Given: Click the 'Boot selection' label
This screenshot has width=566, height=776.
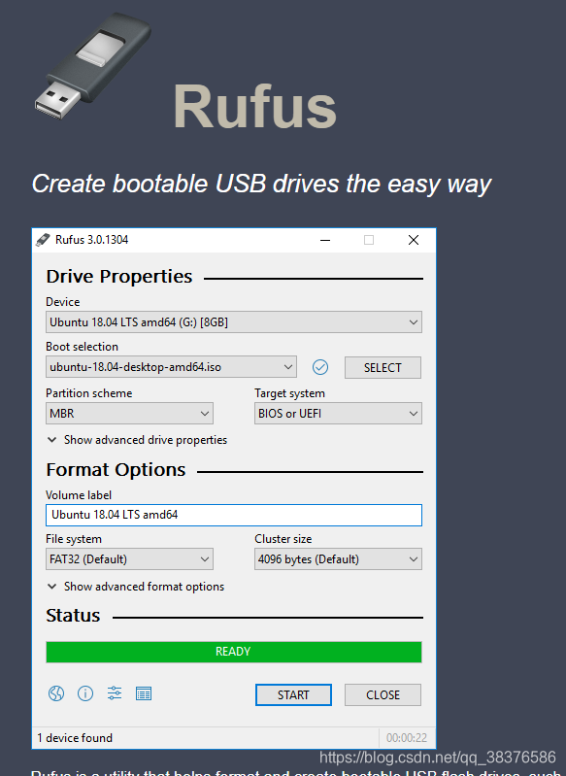Looking at the screenshot, I should coord(83,347).
